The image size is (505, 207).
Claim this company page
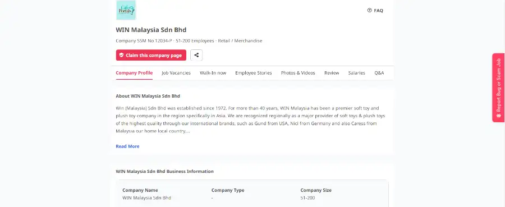pyautogui.click(x=151, y=55)
